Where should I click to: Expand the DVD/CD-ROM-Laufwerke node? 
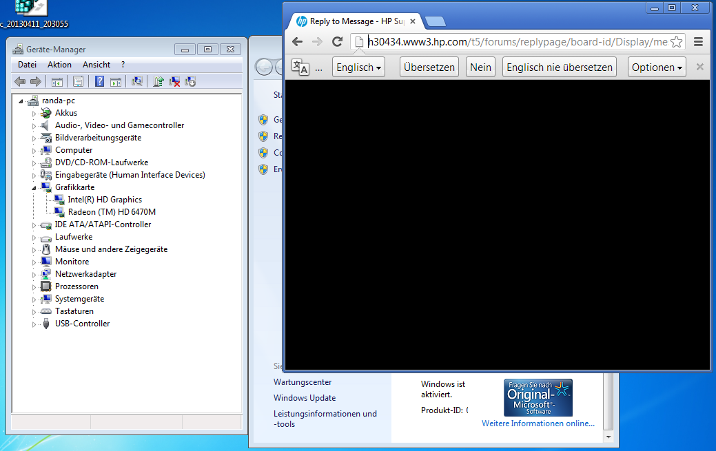[x=34, y=163]
